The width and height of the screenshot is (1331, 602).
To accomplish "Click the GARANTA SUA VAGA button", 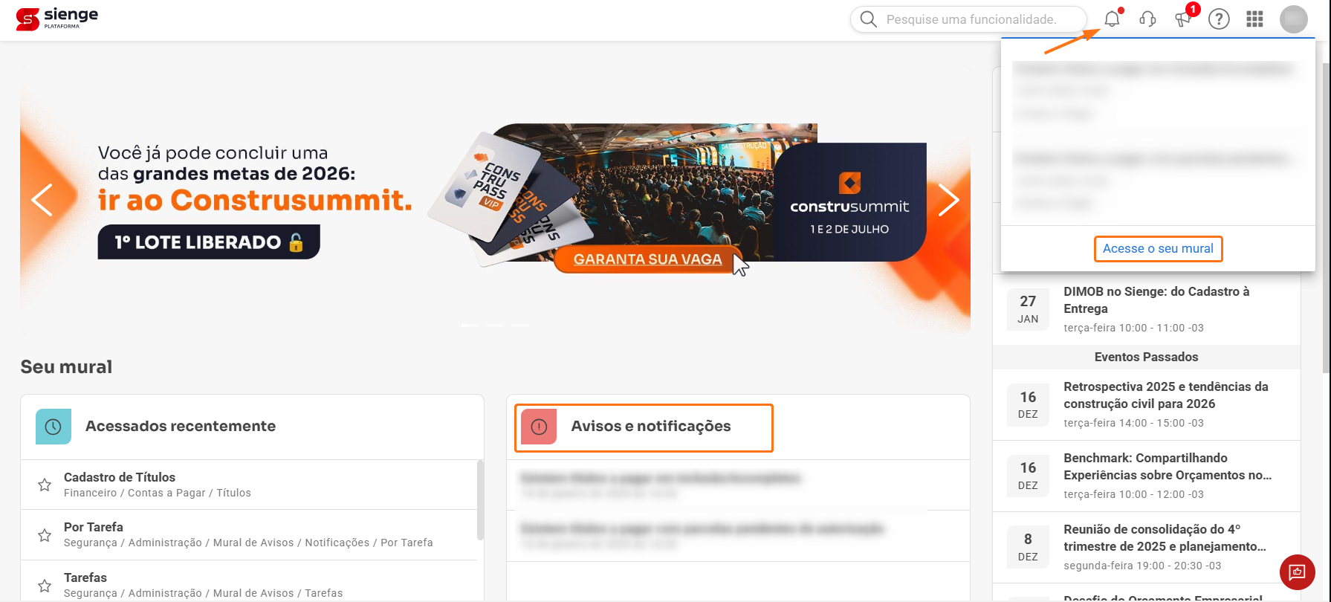I will (647, 259).
